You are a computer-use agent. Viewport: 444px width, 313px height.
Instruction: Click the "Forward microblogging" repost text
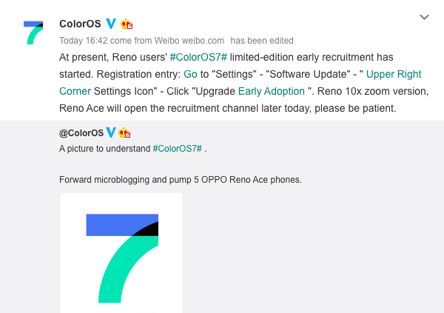pos(180,180)
